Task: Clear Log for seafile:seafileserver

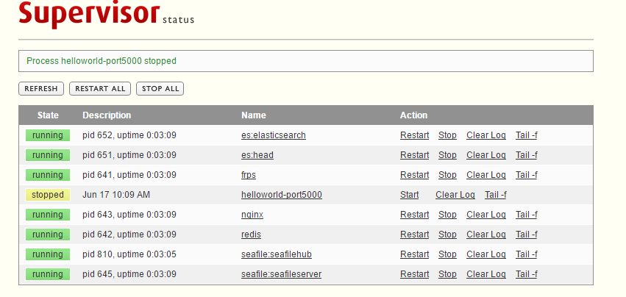Action: [x=486, y=274]
